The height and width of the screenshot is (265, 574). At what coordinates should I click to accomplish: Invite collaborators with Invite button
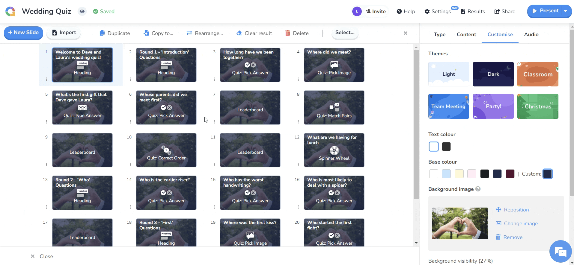tap(376, 11)
